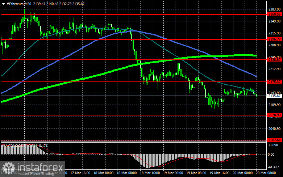283x177 pixels.
Task: Click the 17 Mar 16:00 time label
Action: pyautogui.click(x=80, y=173)
